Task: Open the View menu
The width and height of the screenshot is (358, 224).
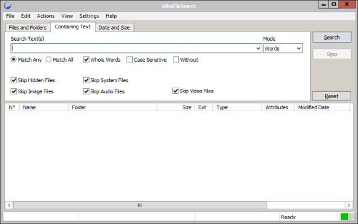Action: pyautogui.click(x=67, y=16)
